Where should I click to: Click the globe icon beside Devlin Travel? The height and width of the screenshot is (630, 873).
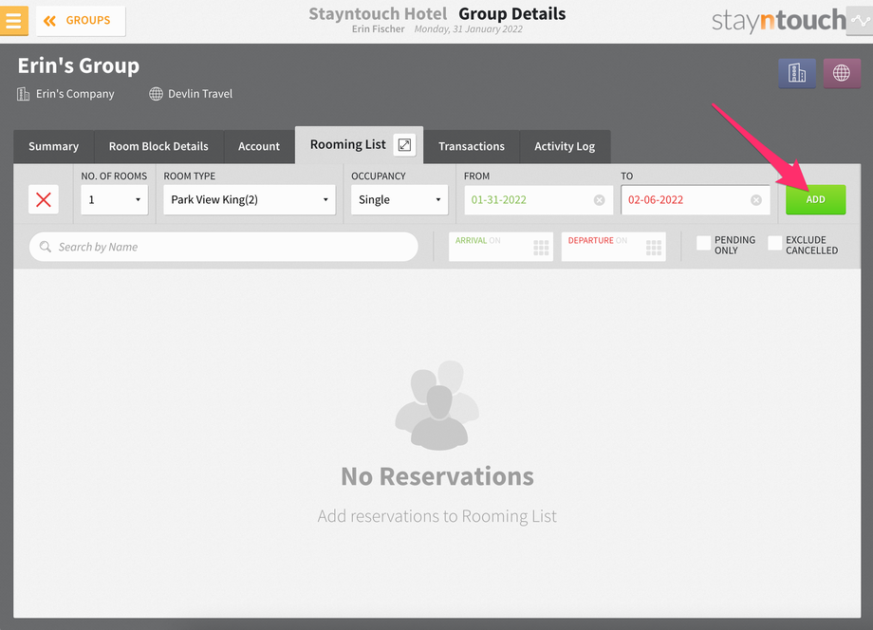point(156,94)
